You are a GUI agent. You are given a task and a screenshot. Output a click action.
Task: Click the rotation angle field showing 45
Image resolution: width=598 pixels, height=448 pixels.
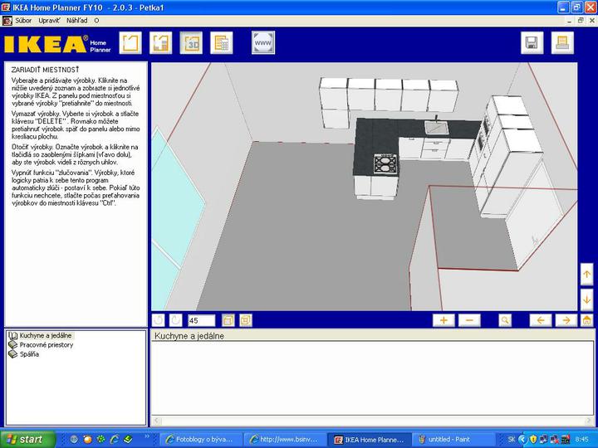(x=202, y=320)
